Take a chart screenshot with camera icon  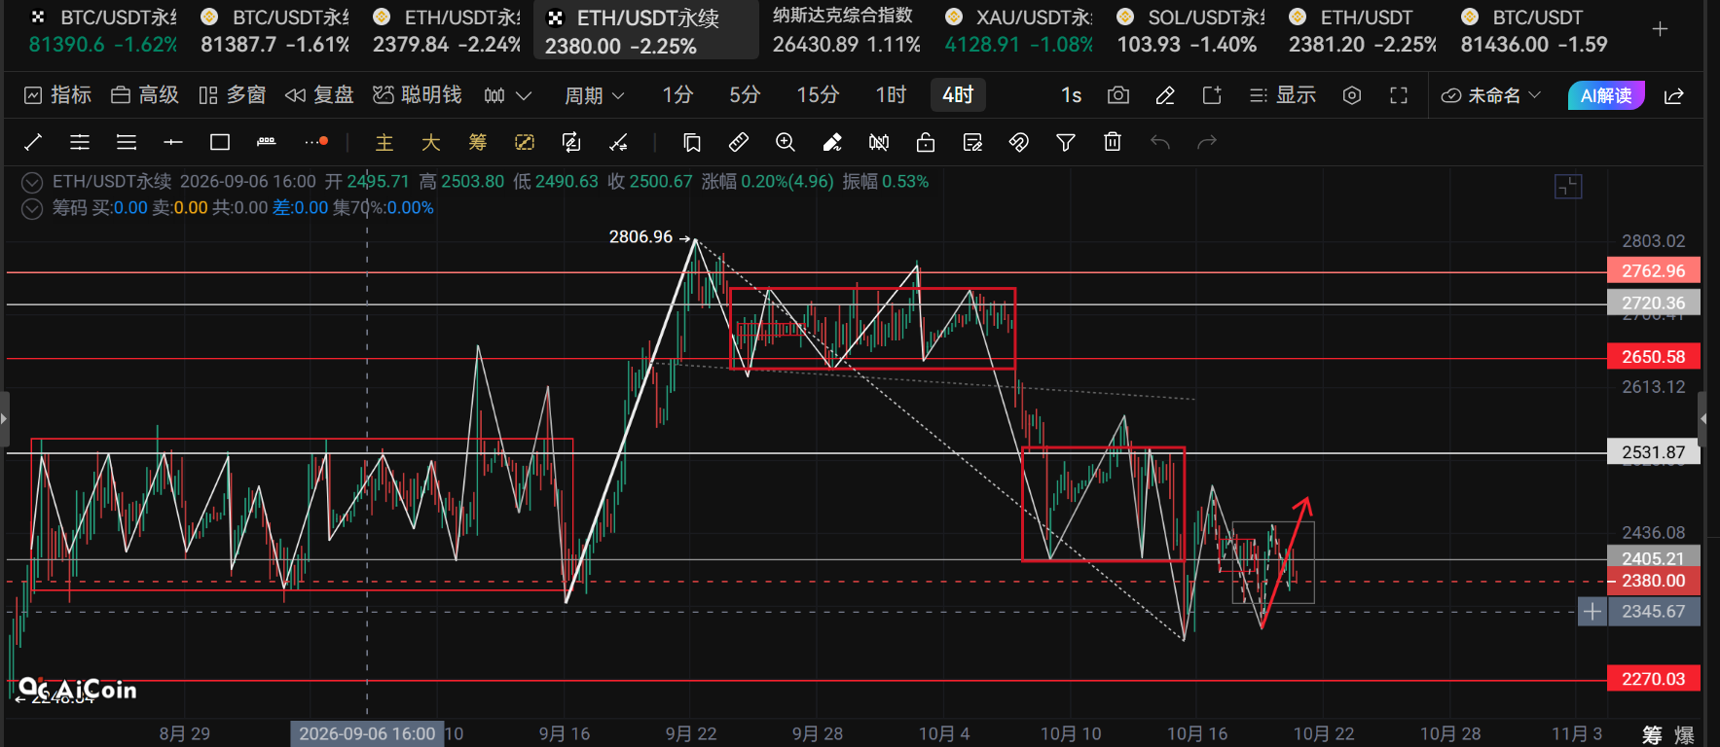tap(1118, 95)
